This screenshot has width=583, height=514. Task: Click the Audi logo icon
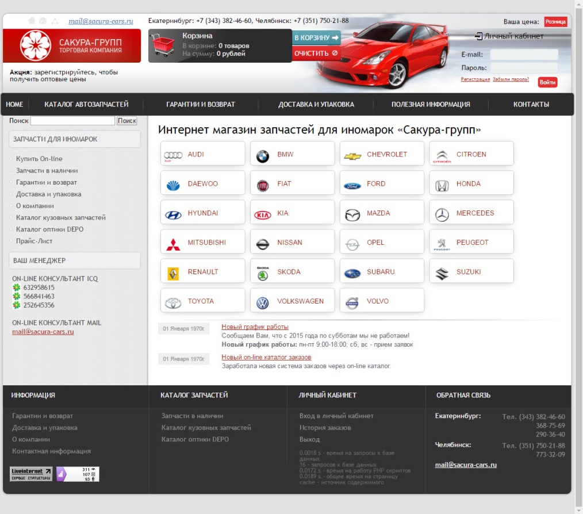[173, 155]
